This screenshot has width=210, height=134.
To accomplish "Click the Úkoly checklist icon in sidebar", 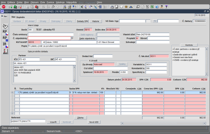I will pos(5,51).
